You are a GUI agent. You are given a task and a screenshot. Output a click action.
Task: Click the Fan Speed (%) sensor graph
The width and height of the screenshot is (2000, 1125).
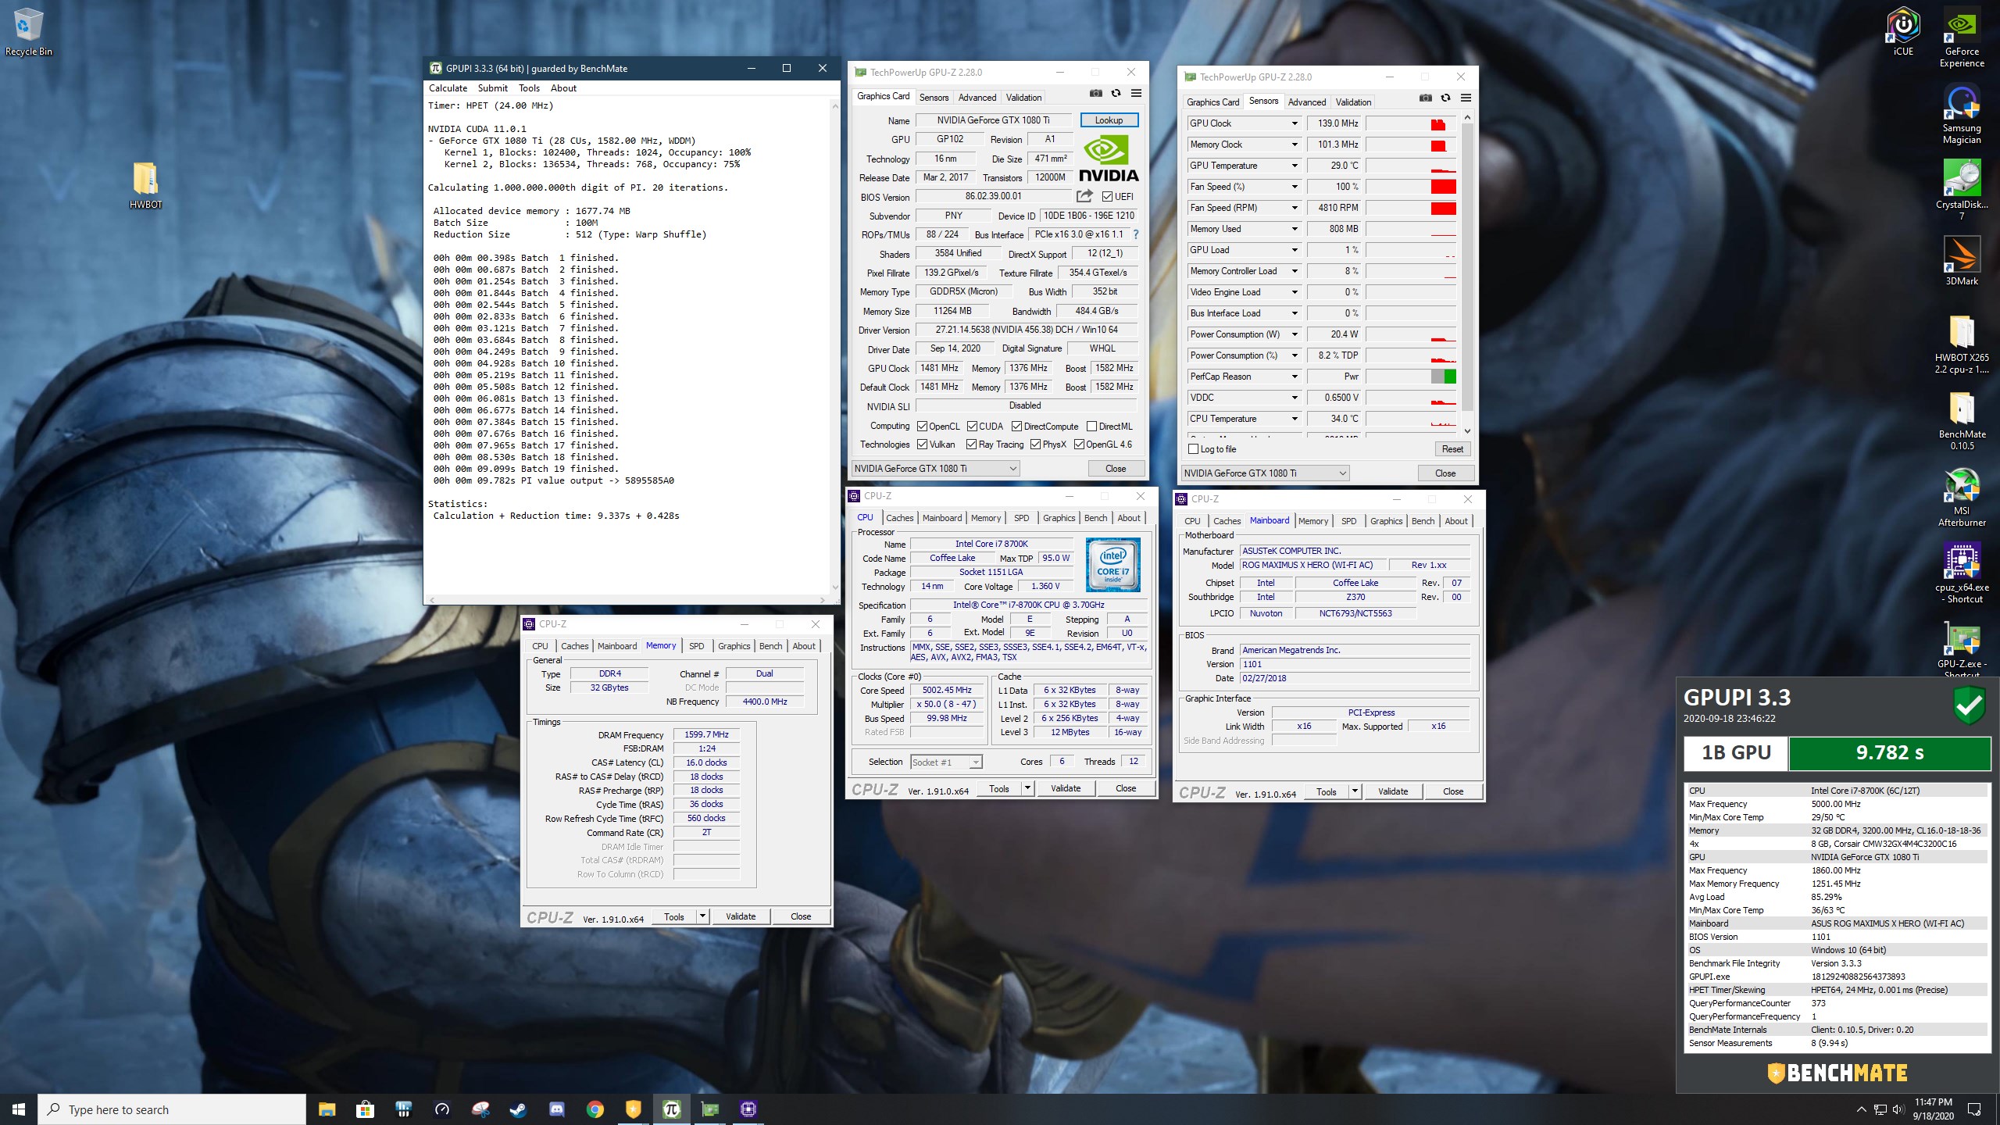click(1411, 187)
